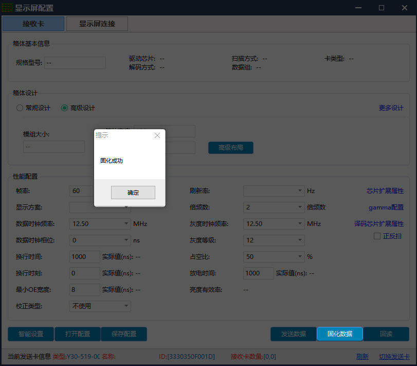The height and width of the screenshot is (366, 417).
Task: Click the 换行时刻 input field
Action: [84, 273]
